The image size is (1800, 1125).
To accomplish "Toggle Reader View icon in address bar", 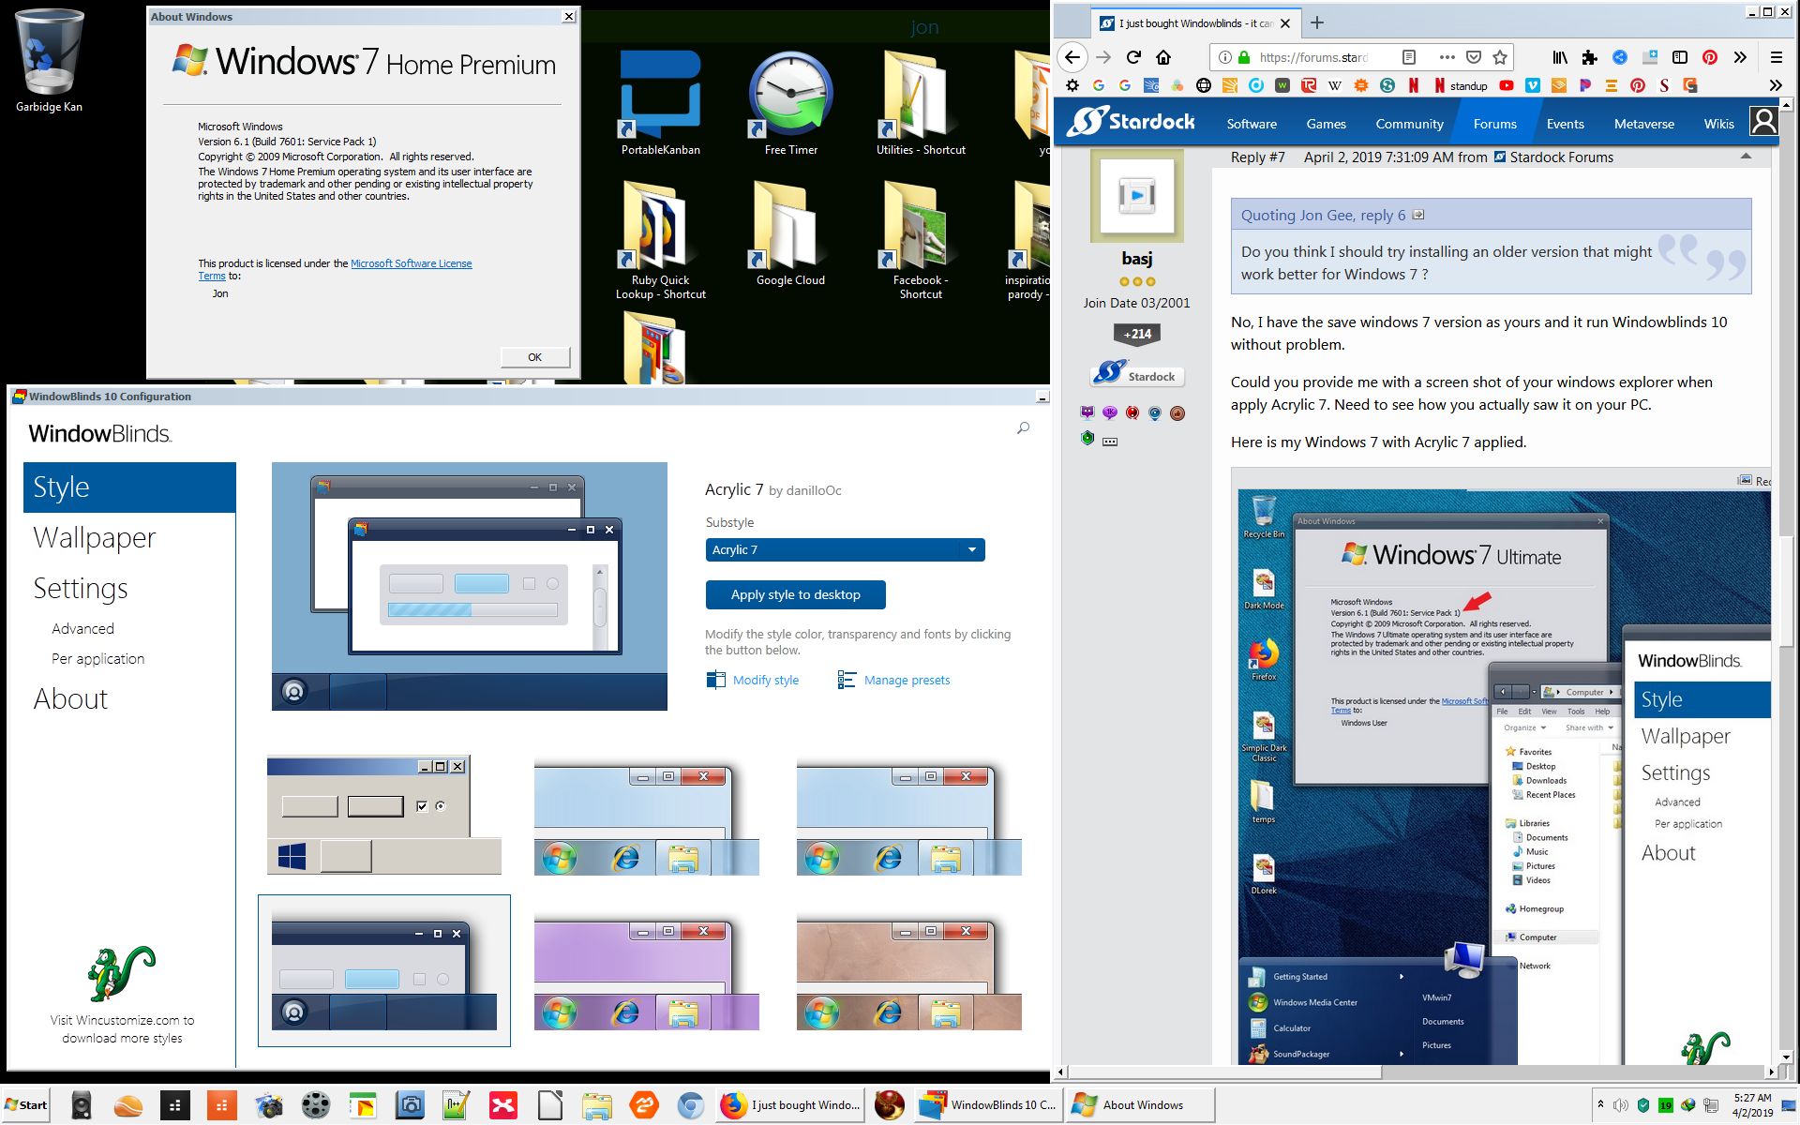I will coord(1408,57).
